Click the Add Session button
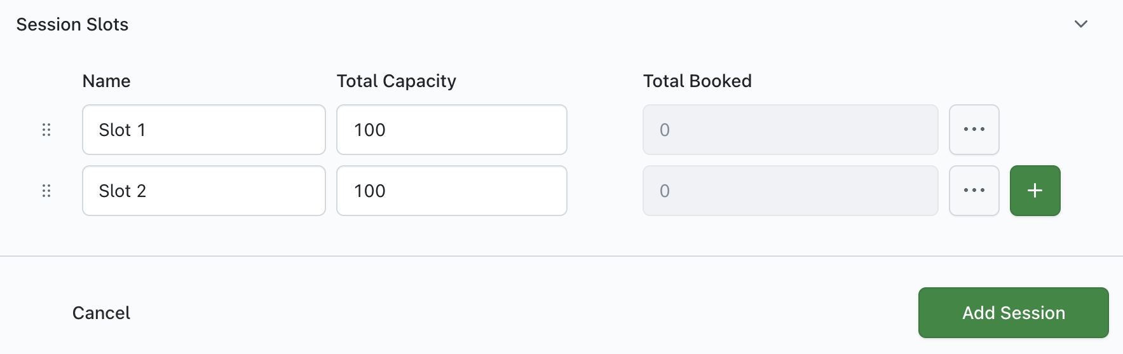This screenshot has height=354, width=1123. click(1013, 313)
